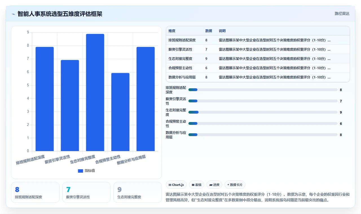Viewport: 361px width, 214px height.
Task: Open the data card showing 9 生态对接完整度
Action: click(x=138, y=192)
